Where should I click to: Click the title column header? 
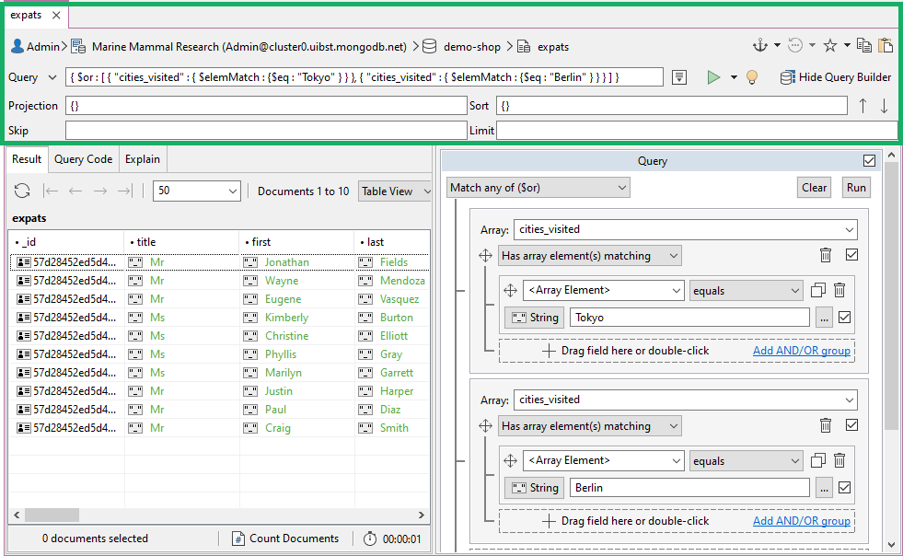pos(181,242)
